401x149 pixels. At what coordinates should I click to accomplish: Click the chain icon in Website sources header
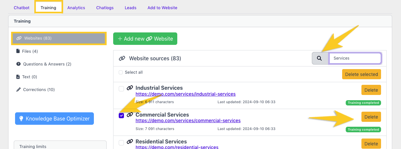coord(122,59)
